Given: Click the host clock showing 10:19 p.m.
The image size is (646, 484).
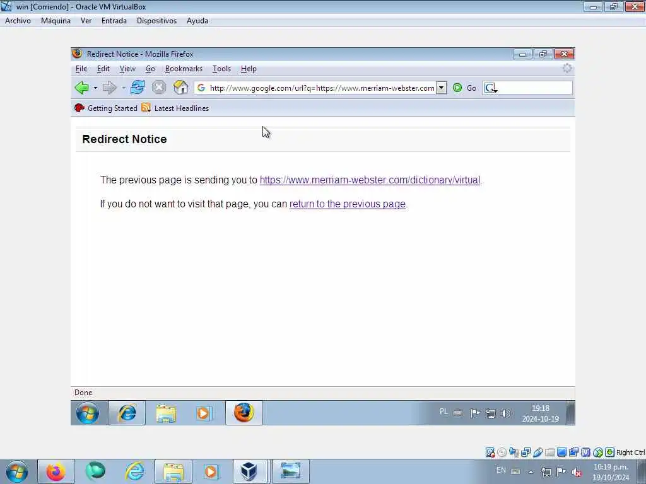Looking at the screenshot, I should 611,472.
